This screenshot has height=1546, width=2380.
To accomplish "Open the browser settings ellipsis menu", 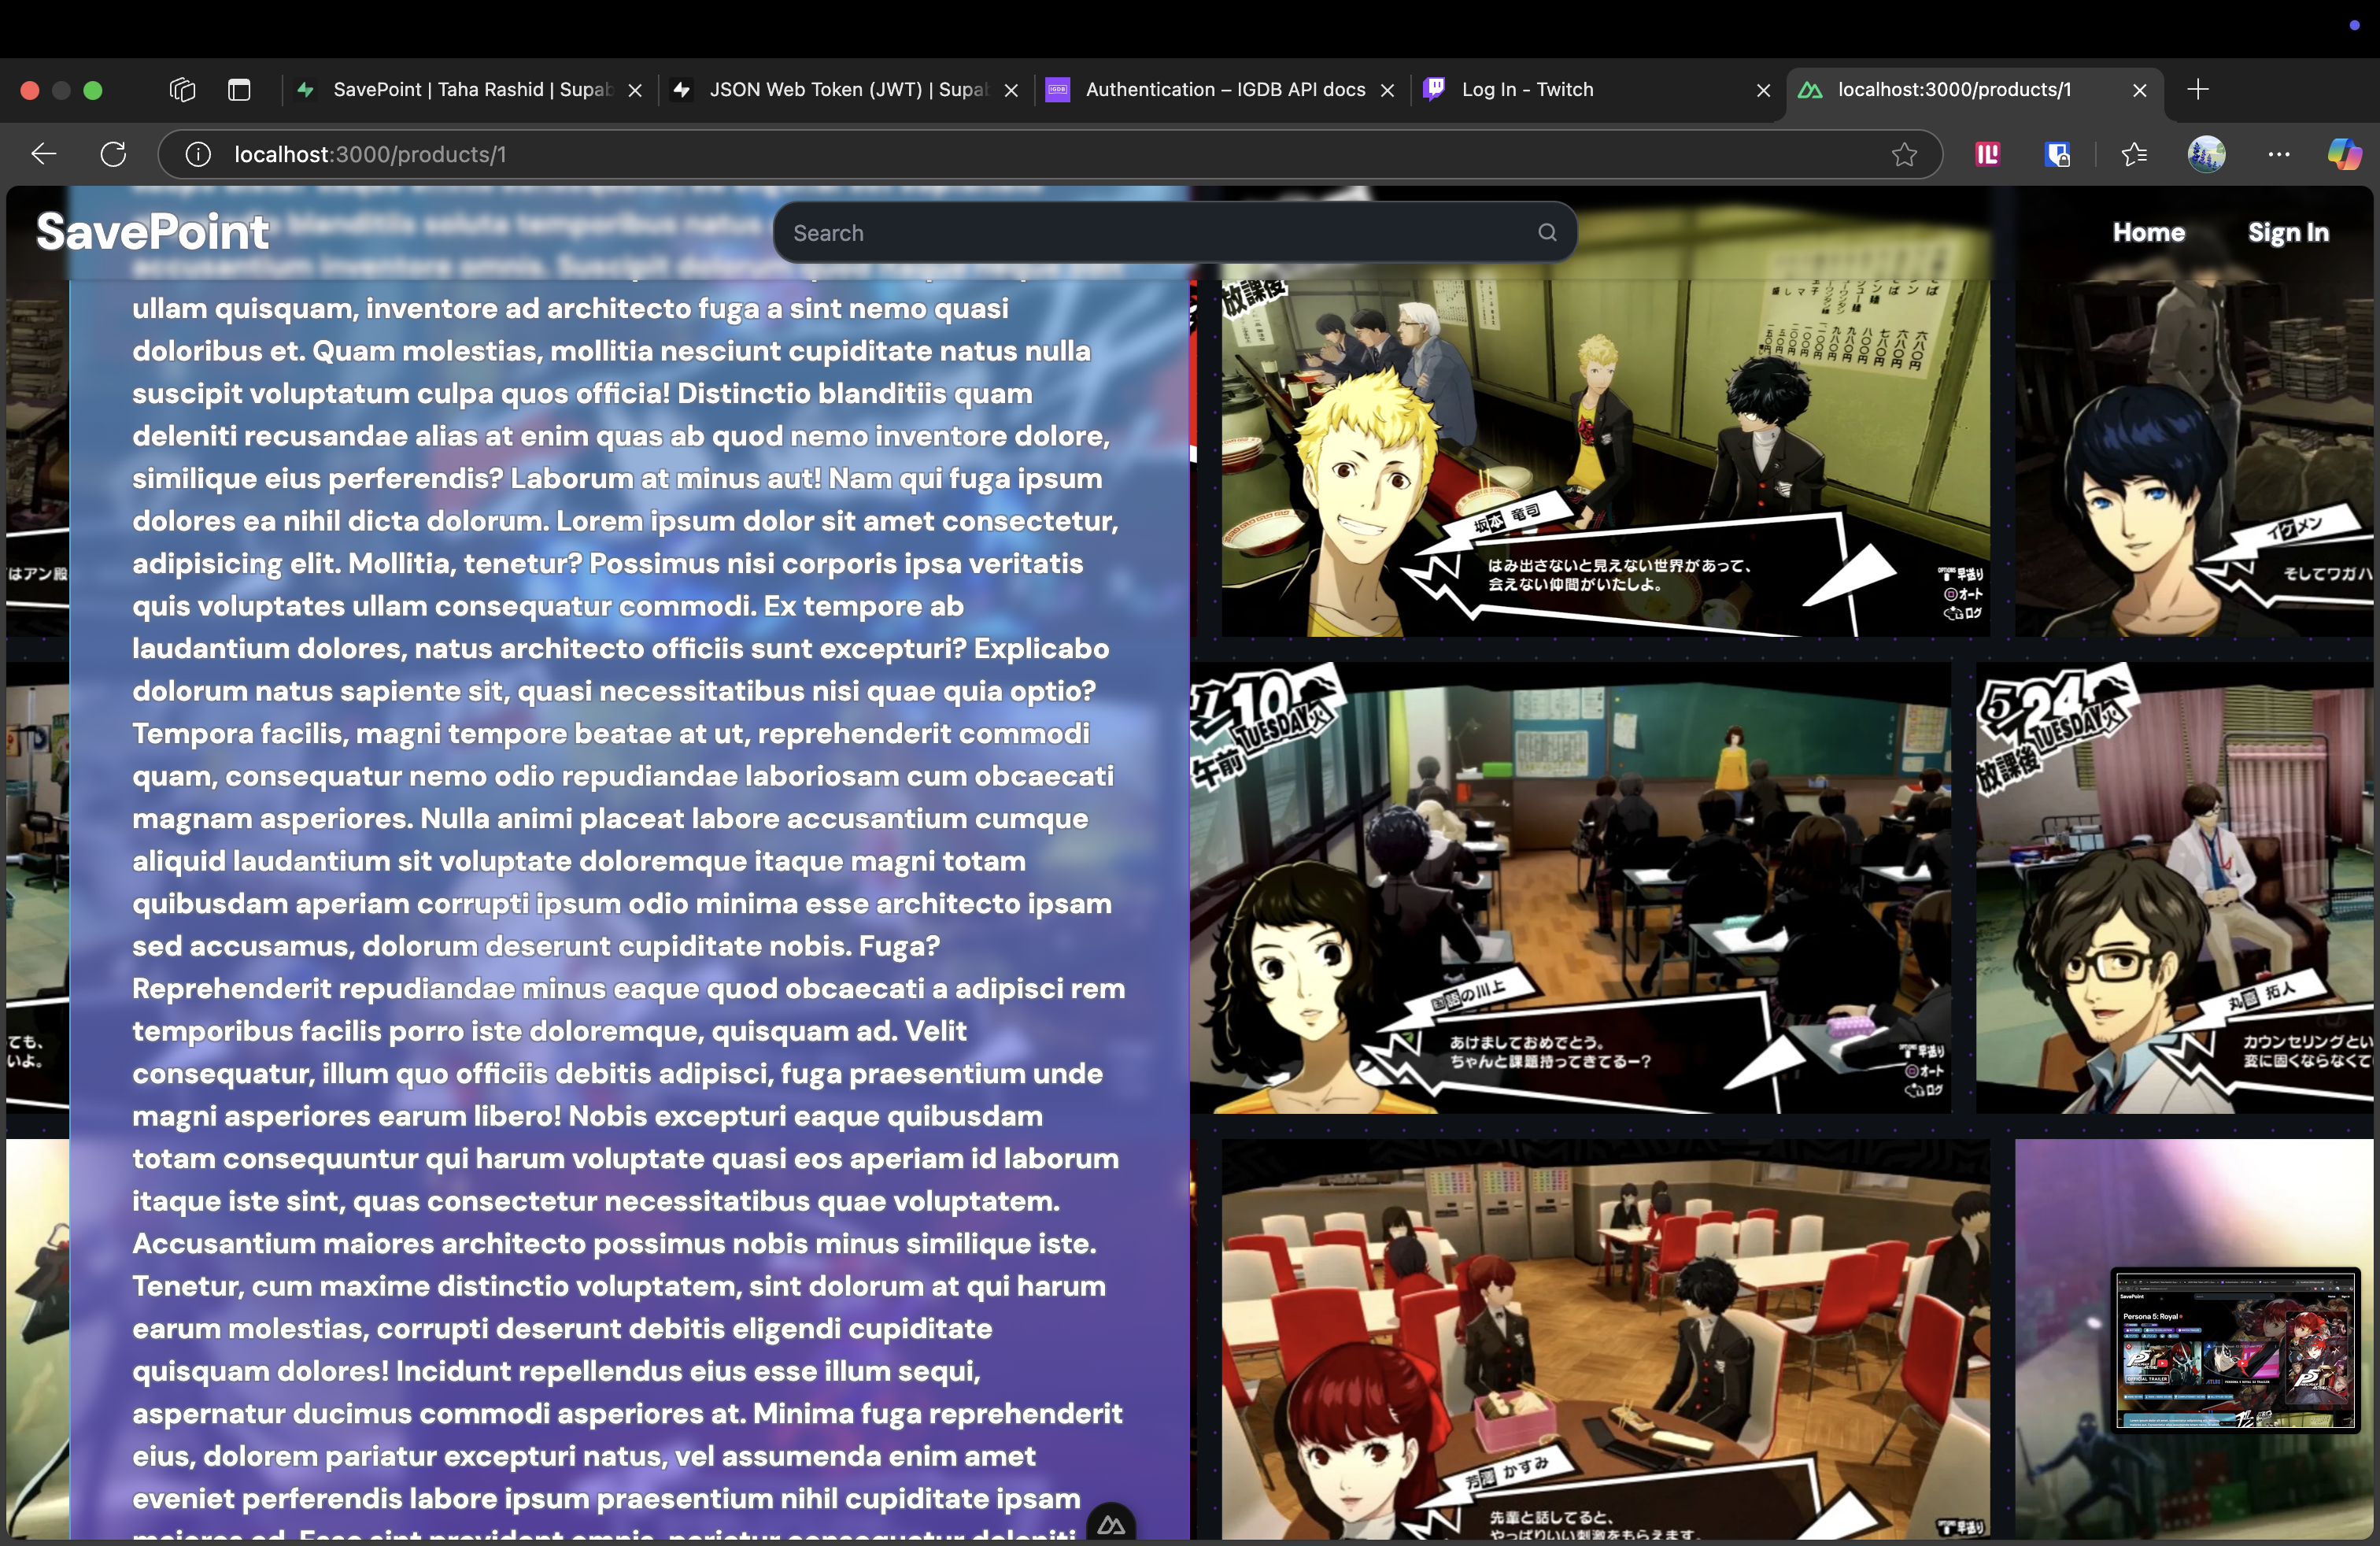I will click(2279, 154).
